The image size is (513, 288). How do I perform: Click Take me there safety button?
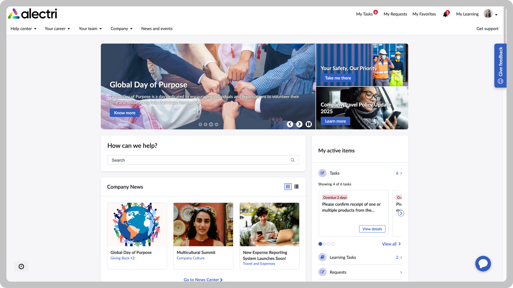338,78
